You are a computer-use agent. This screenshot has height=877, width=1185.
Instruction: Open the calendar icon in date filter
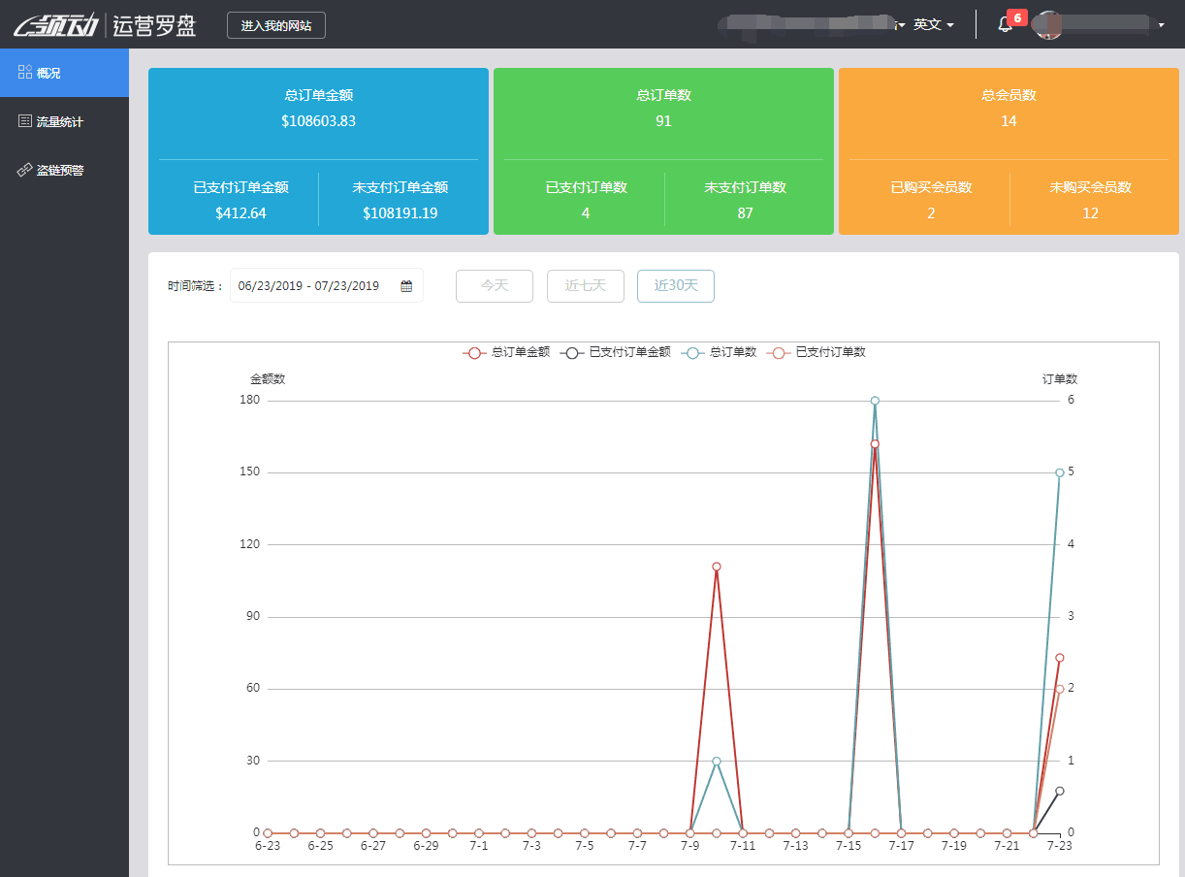click(406, 286)
